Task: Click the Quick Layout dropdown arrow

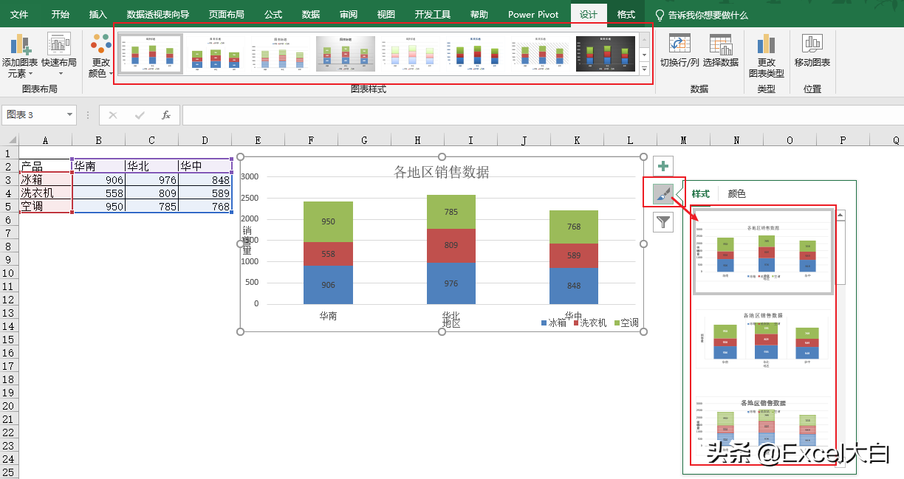Action: [59, 74]
